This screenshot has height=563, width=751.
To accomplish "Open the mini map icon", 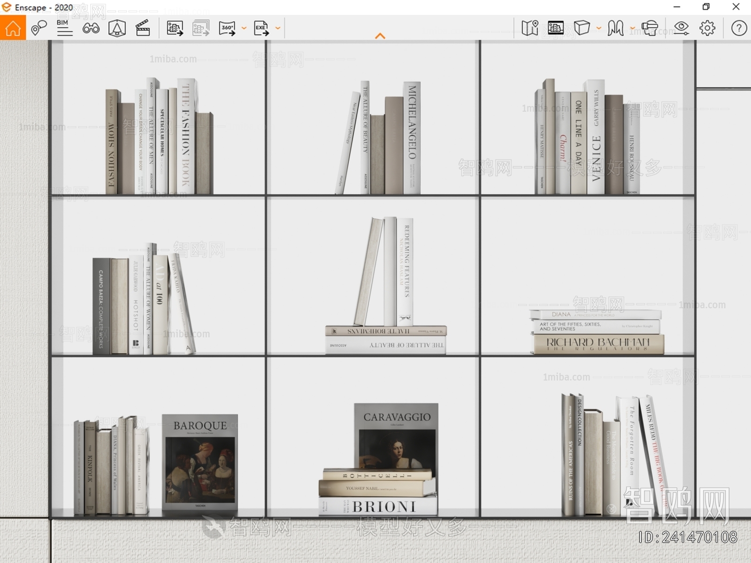I will pos(530,28).
